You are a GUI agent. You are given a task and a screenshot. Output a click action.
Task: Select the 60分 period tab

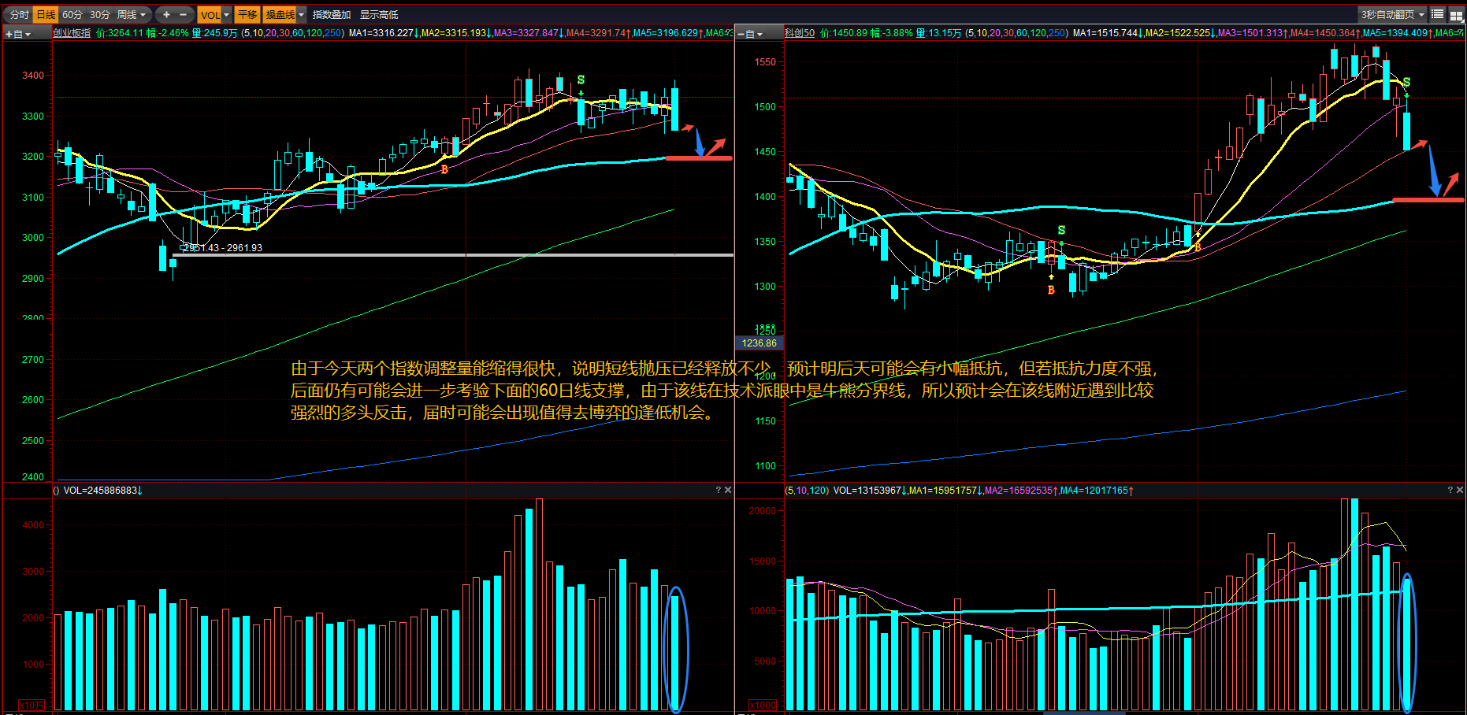(x=72, y=15)
